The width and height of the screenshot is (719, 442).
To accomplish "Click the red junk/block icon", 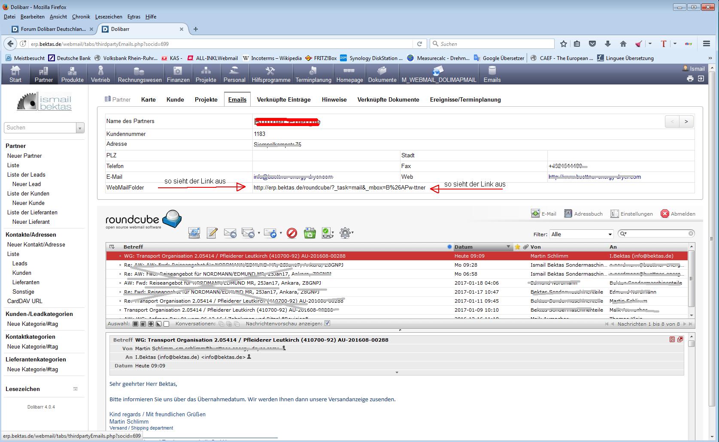I will 292,233.
